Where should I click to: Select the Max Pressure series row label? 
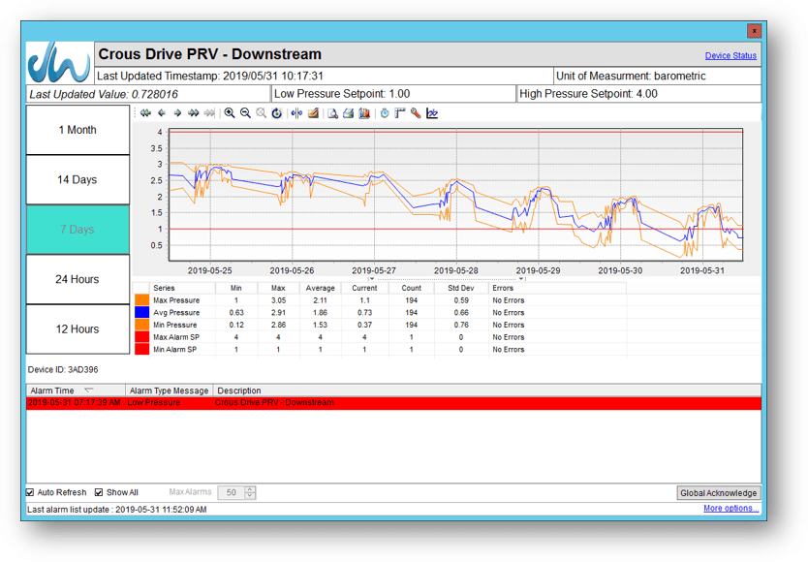176,300
